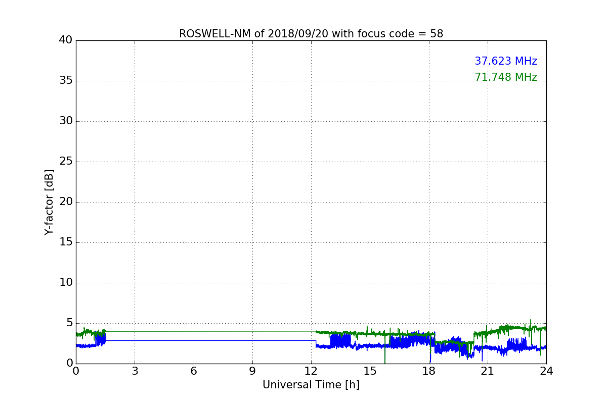
Task: Click the 'Y-factor [dB]' axis label
Action: tap(49, 202)
